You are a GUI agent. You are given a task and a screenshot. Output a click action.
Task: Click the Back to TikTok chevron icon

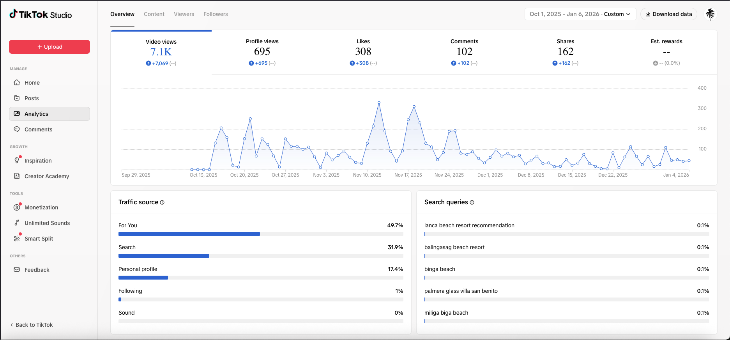(12, 325)
